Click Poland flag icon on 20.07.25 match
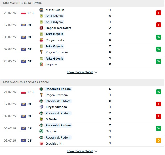165x155 pixels. coord(23,13)
